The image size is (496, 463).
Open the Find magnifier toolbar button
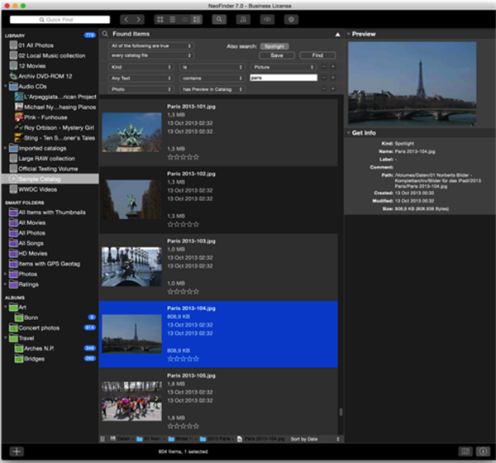click(x=219, y=20)
